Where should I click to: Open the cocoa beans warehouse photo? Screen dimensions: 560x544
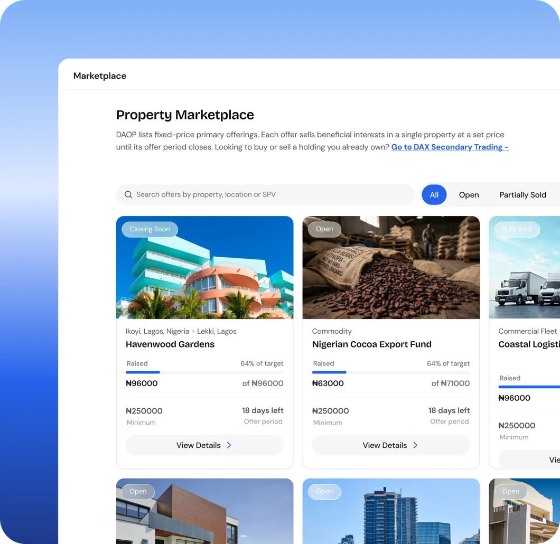click(x=391, y=267)
